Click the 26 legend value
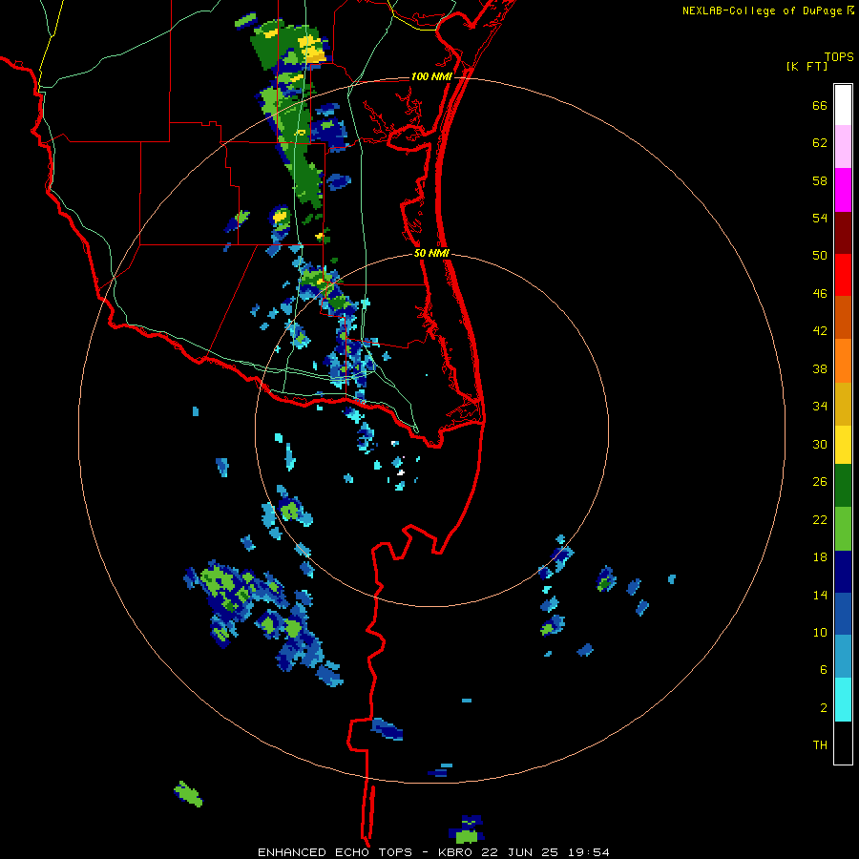This screenshot has width=859, height=859. 820,482
